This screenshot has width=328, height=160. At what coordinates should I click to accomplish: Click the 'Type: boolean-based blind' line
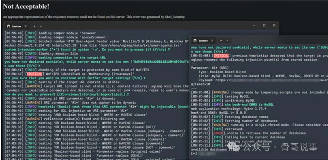(x=222, y=72)
